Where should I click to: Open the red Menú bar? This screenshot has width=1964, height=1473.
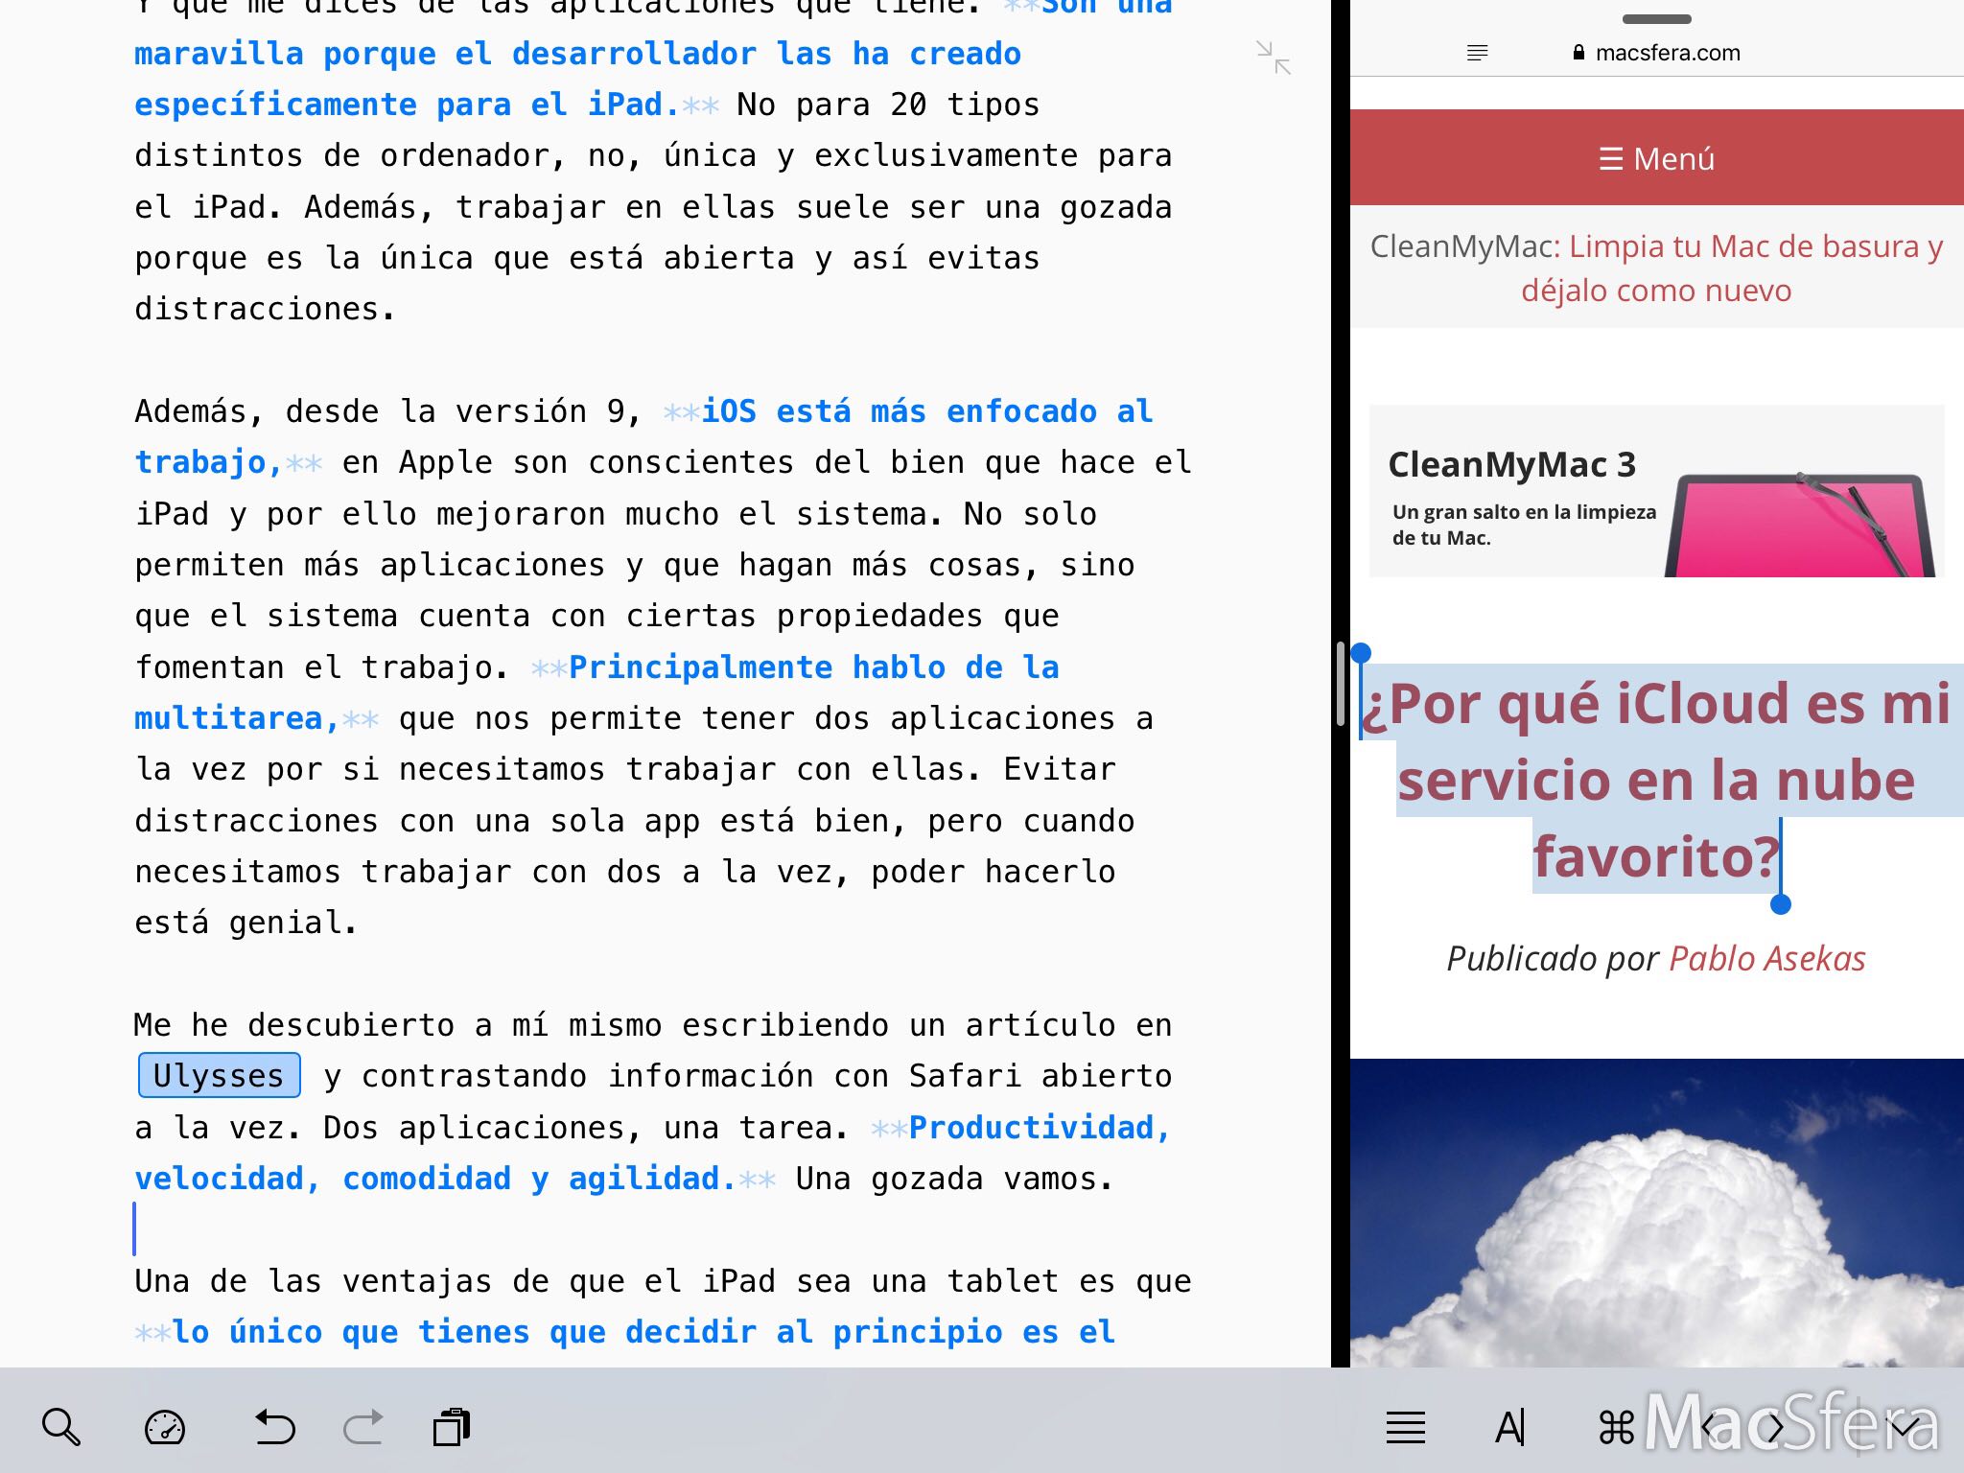coord(1657,157)
